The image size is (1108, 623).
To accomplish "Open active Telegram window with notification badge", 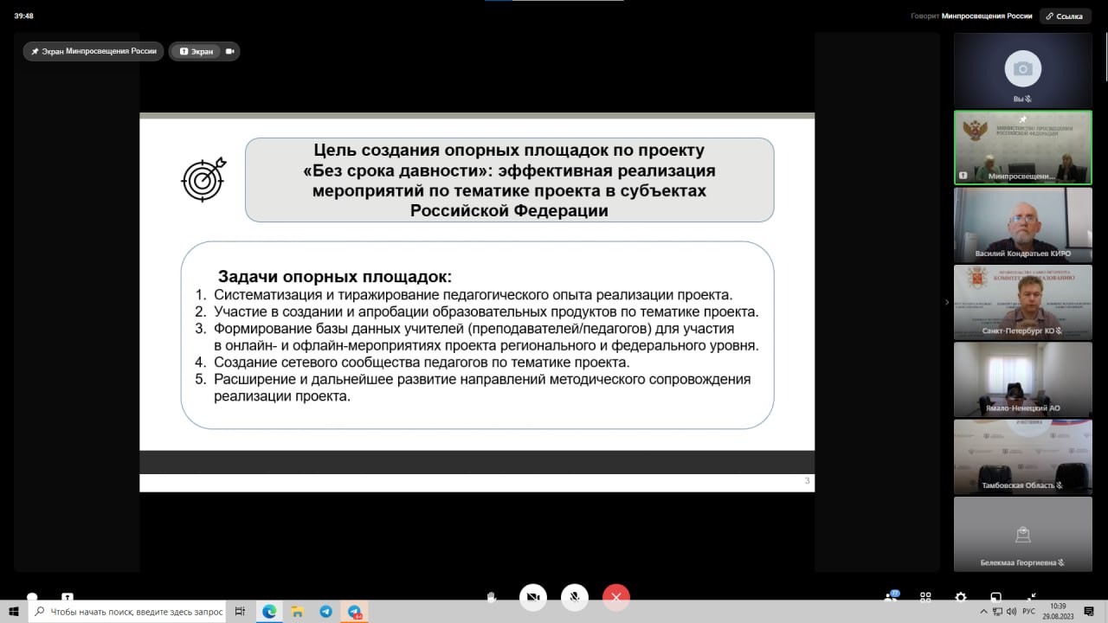I will coord(353,611).
